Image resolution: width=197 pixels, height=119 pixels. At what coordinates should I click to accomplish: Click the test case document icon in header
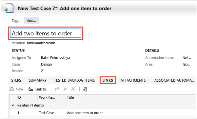point(9,8)
